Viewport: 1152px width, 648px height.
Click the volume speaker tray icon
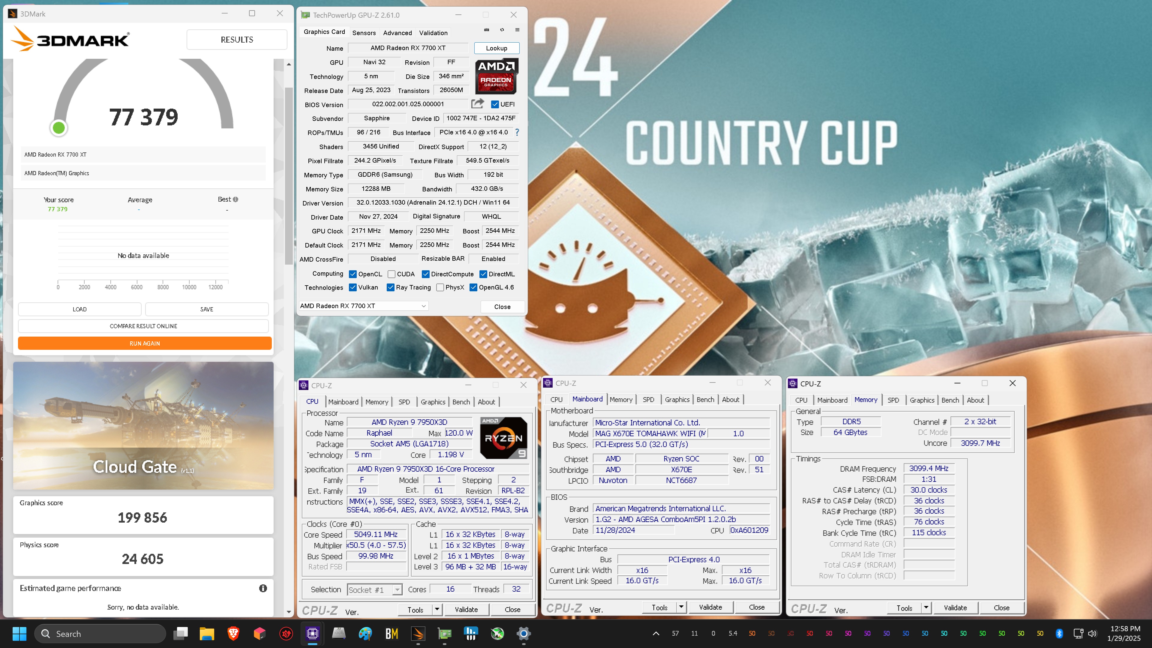1092,634
